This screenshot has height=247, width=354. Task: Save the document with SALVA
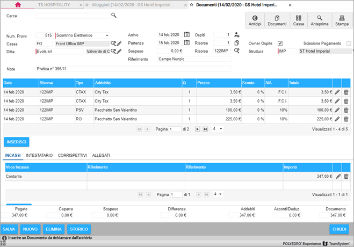tap(9, 229)
